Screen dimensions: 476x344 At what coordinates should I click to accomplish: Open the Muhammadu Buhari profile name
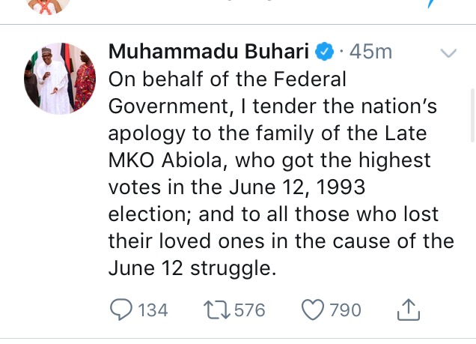[x=209, y=52]
